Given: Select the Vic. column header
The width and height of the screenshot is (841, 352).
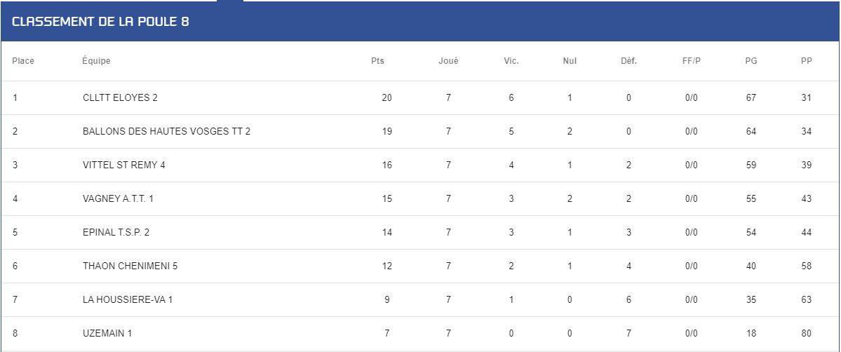Looking at the screenshot, I should (511, 61).
